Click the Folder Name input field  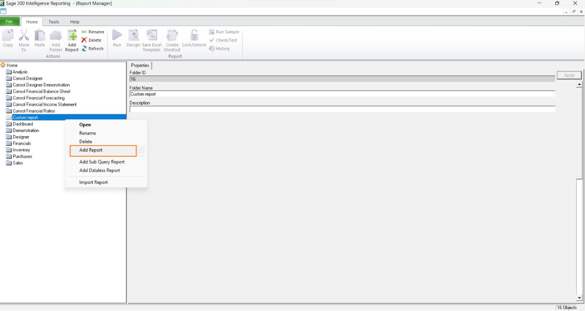click(x=342, y=94)
